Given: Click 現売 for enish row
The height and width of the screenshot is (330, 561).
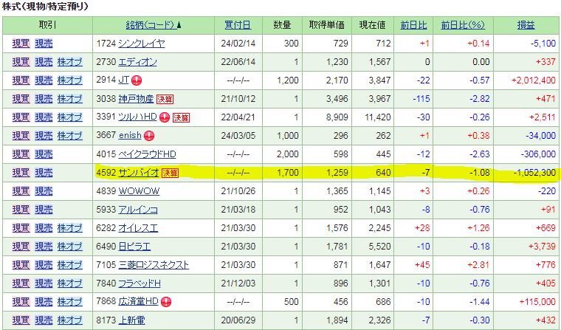Looking at the screenshot, I should tap(44, 136).
